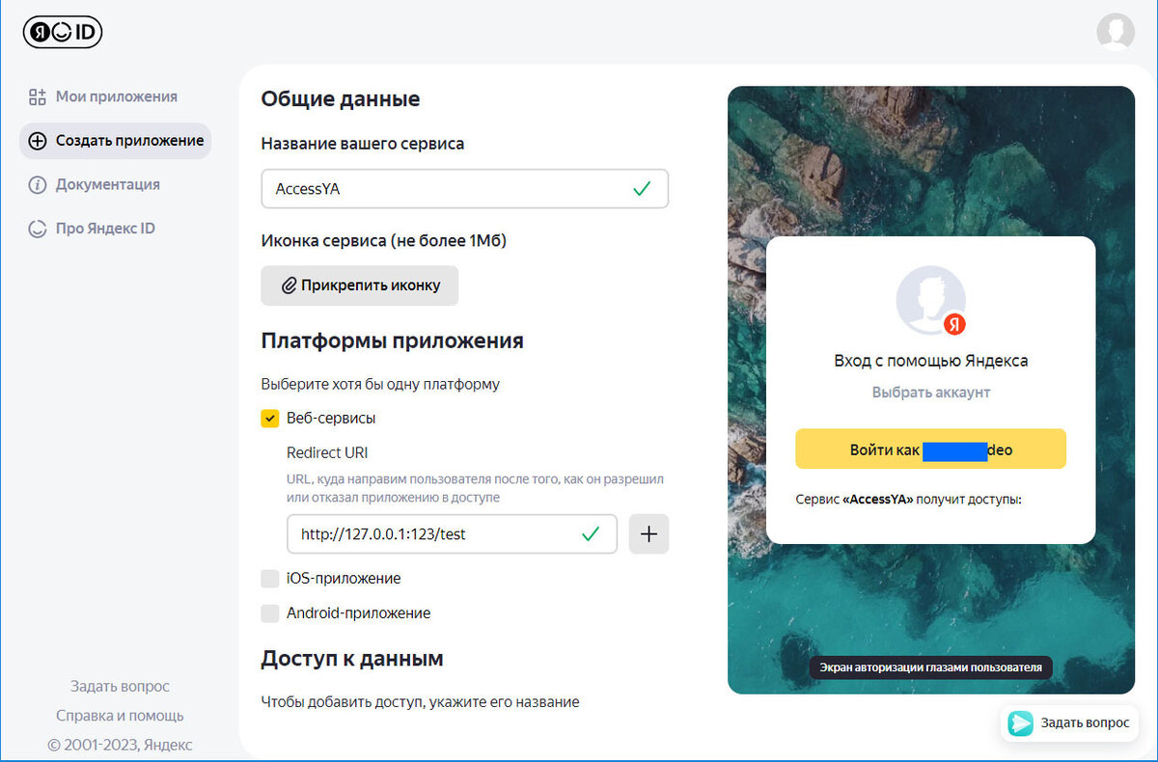Image resolution: width=1158 pixels, height=762 pixels.
Task: Click the paperclip icon on attach button
Action: click(289, 286)
